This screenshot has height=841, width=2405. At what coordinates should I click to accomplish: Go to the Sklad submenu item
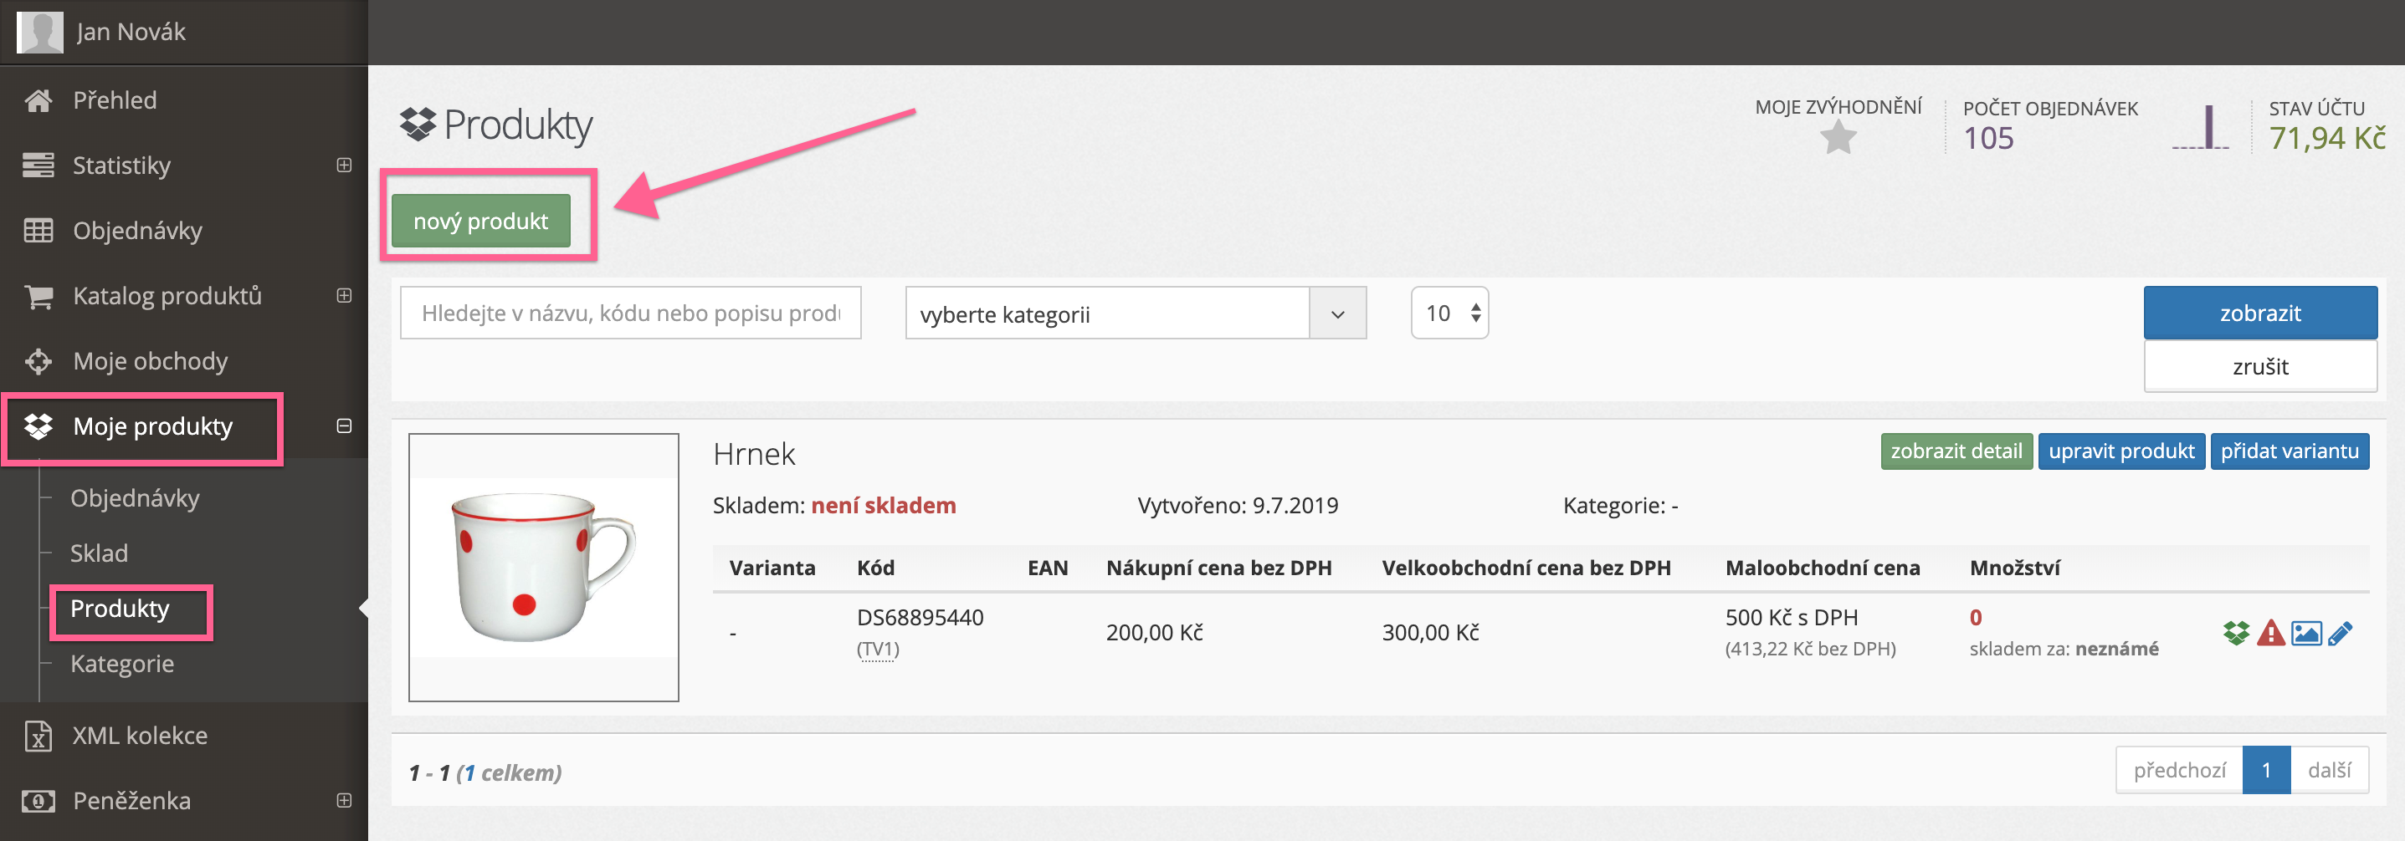(x=99, y=553)
